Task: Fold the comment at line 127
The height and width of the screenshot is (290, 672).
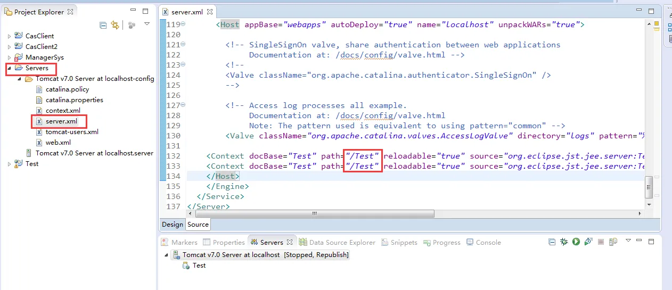Action: (183, 105)
